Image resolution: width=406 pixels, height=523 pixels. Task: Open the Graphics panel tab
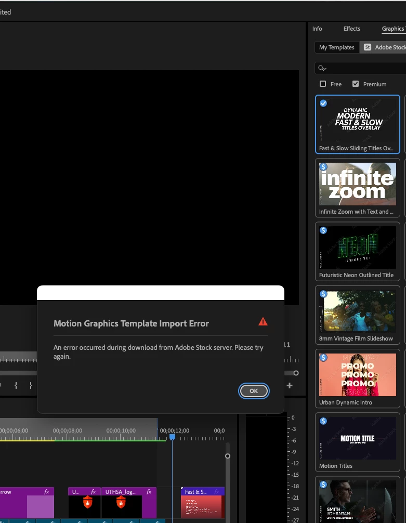point(394,29)
